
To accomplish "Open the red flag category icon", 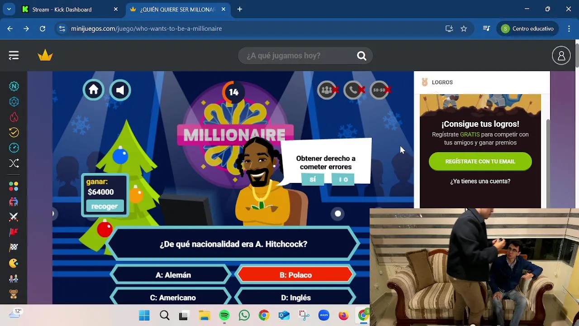I will [x=14, y=232].
